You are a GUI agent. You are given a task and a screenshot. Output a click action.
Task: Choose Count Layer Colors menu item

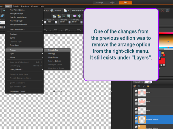click(x=24, y=91)
